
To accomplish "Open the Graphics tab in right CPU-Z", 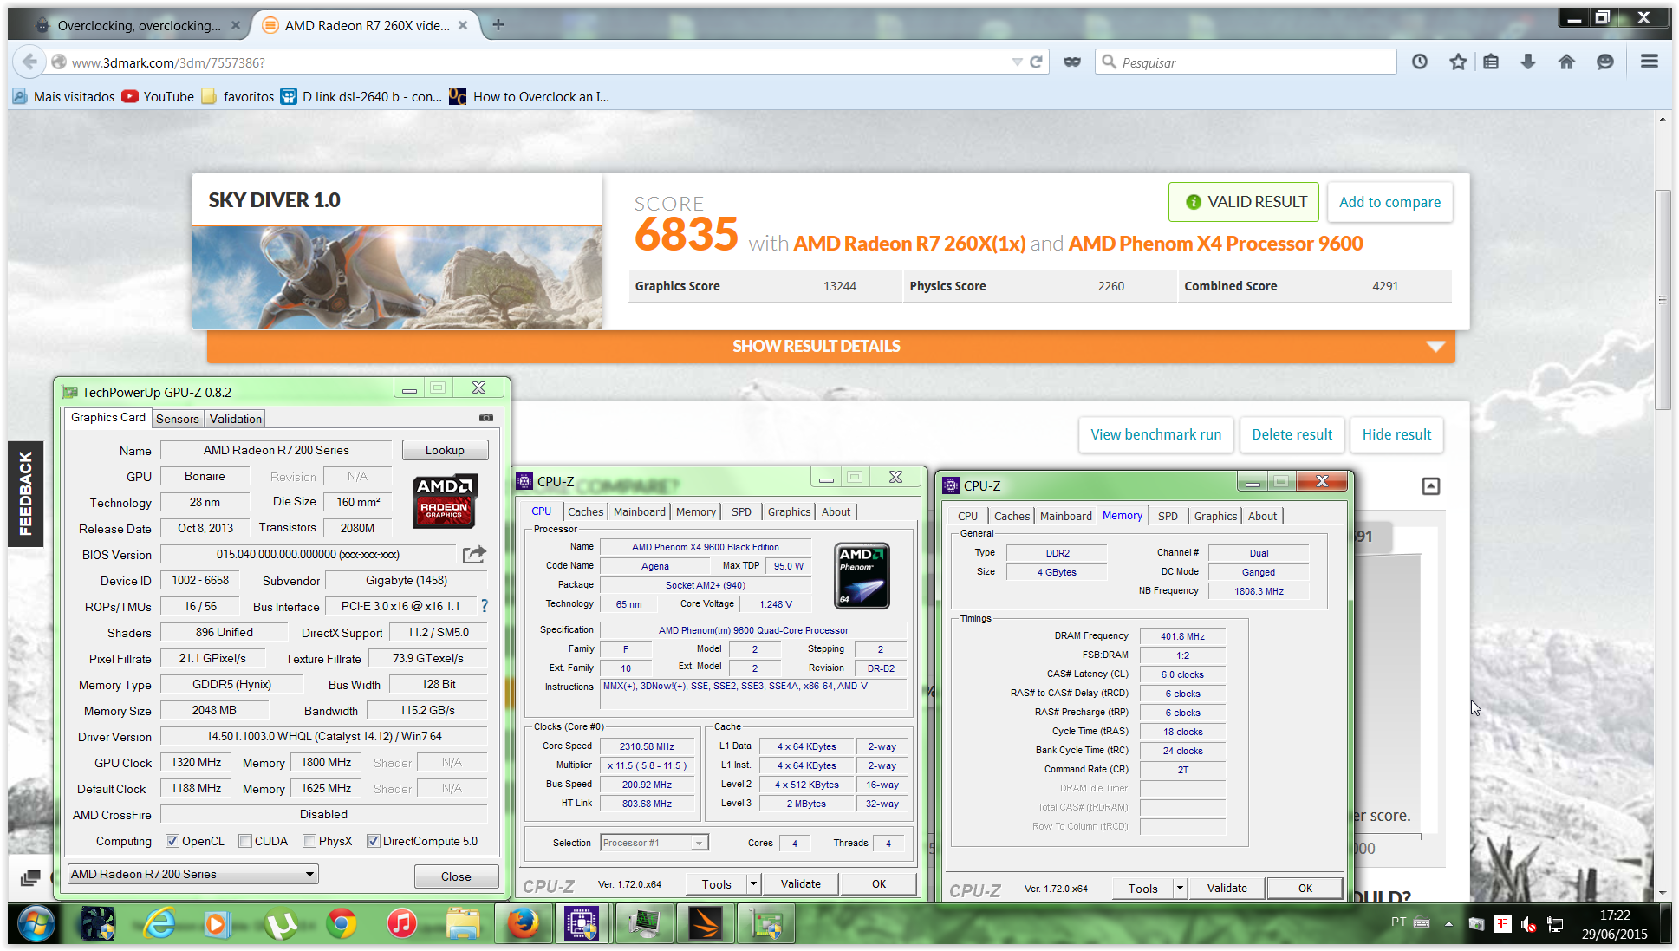I will pos(1215,516).
